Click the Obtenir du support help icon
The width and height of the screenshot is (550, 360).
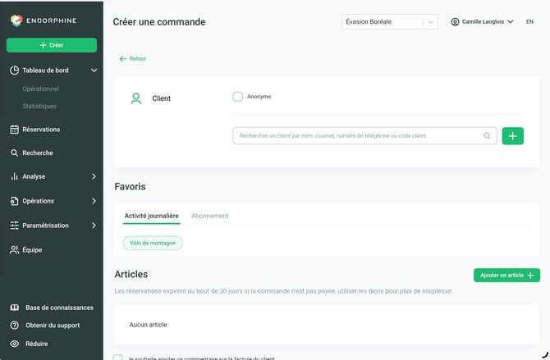(15, 326)
